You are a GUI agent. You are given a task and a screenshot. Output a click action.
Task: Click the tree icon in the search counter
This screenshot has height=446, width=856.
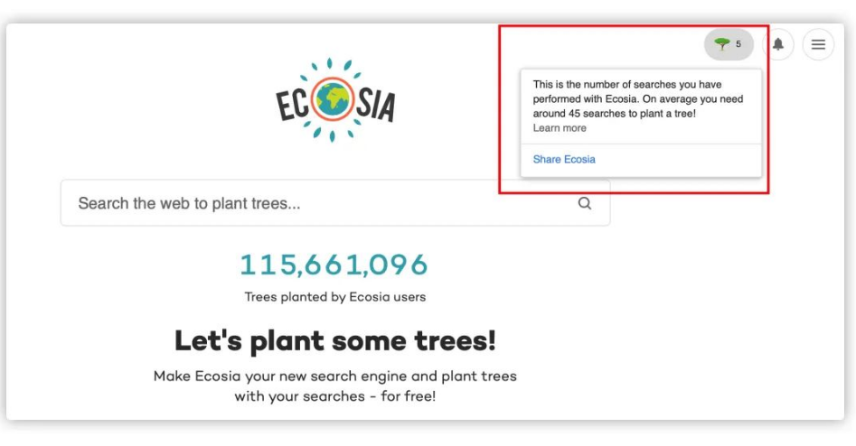721,44
